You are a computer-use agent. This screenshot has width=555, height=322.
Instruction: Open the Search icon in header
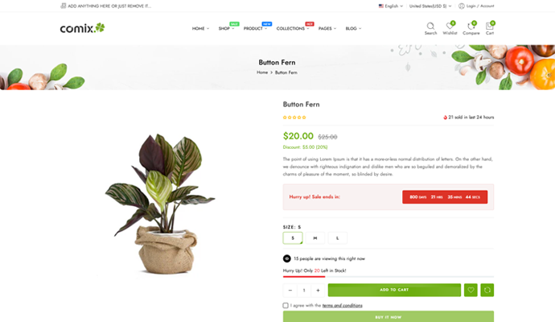pyautogui.click(x=430, y=27)
